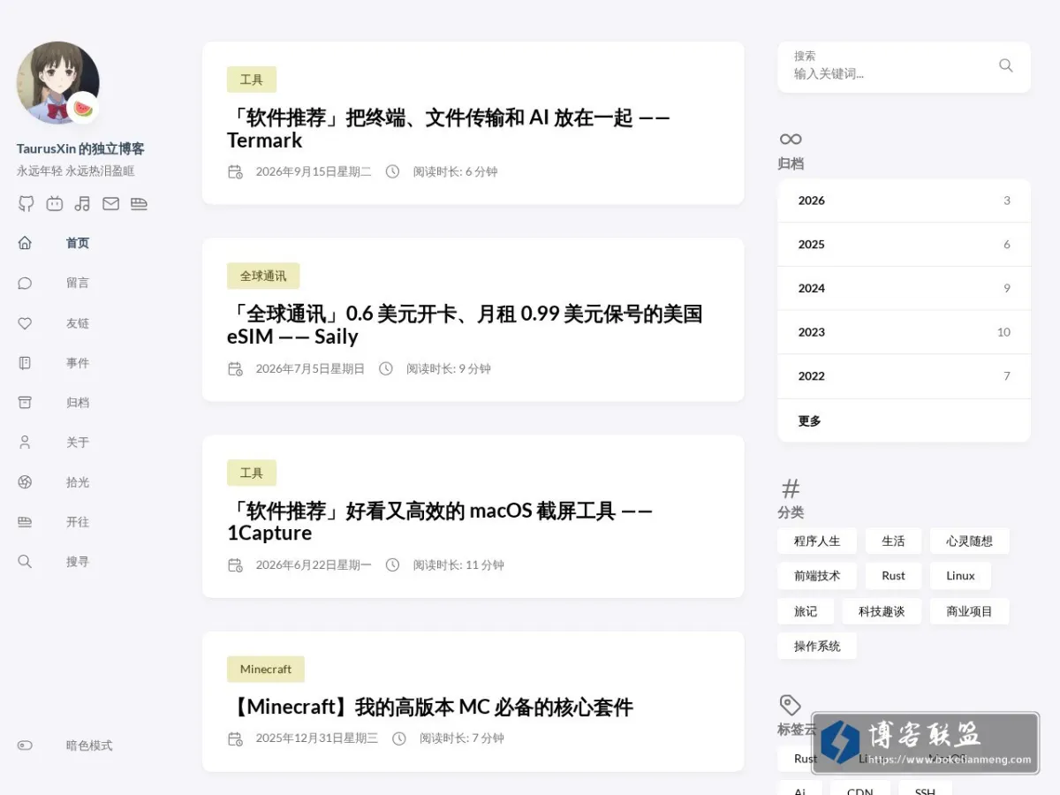Viewport: 1060px width, 795px height.
Task: Click the 工具 tag on the 1Capture post
Action: pyautogui.click(x=252, y=473)
